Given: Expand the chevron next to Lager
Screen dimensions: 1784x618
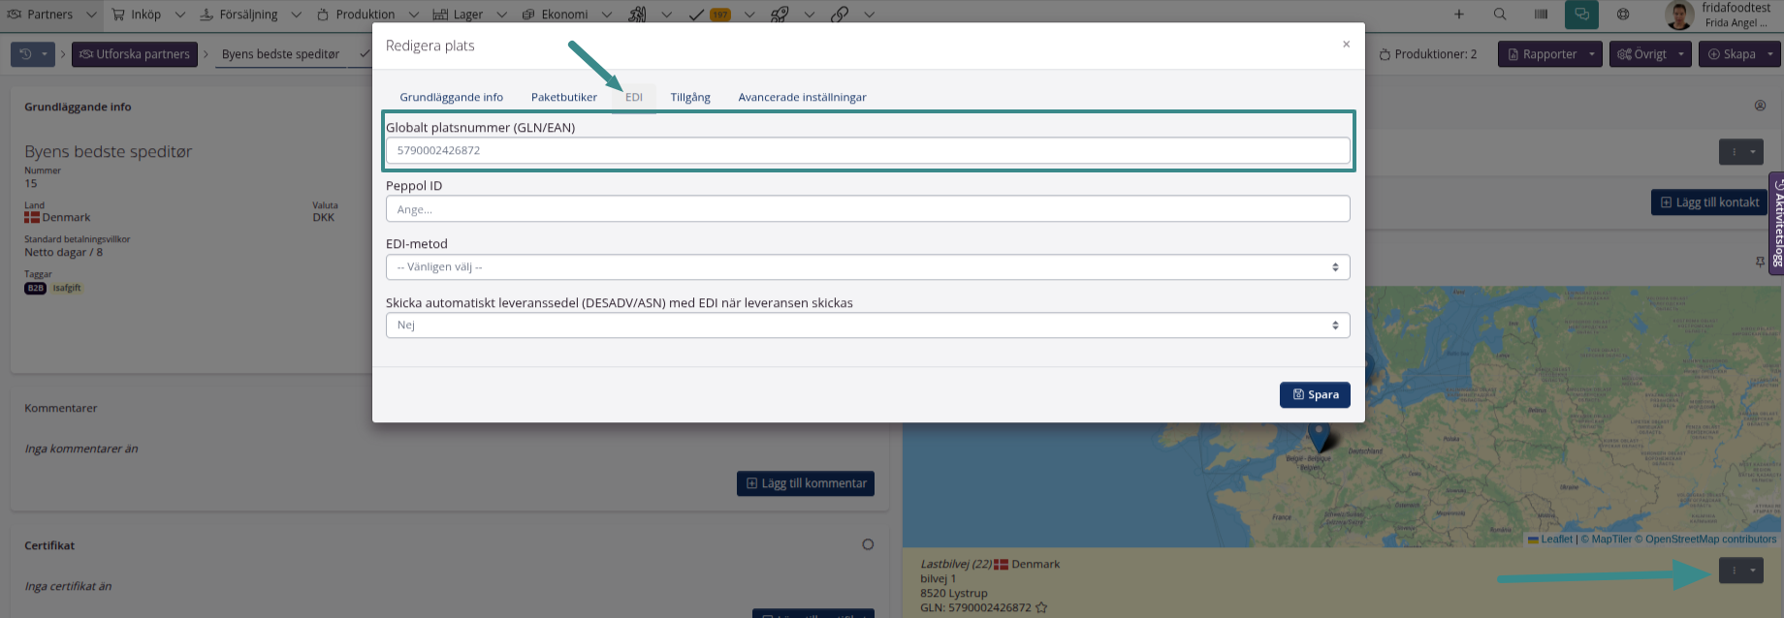Looking at the screenshot, I should tap(501, 15).
